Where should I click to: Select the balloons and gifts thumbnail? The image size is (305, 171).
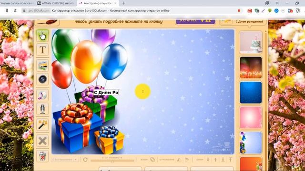coord(251,142)
